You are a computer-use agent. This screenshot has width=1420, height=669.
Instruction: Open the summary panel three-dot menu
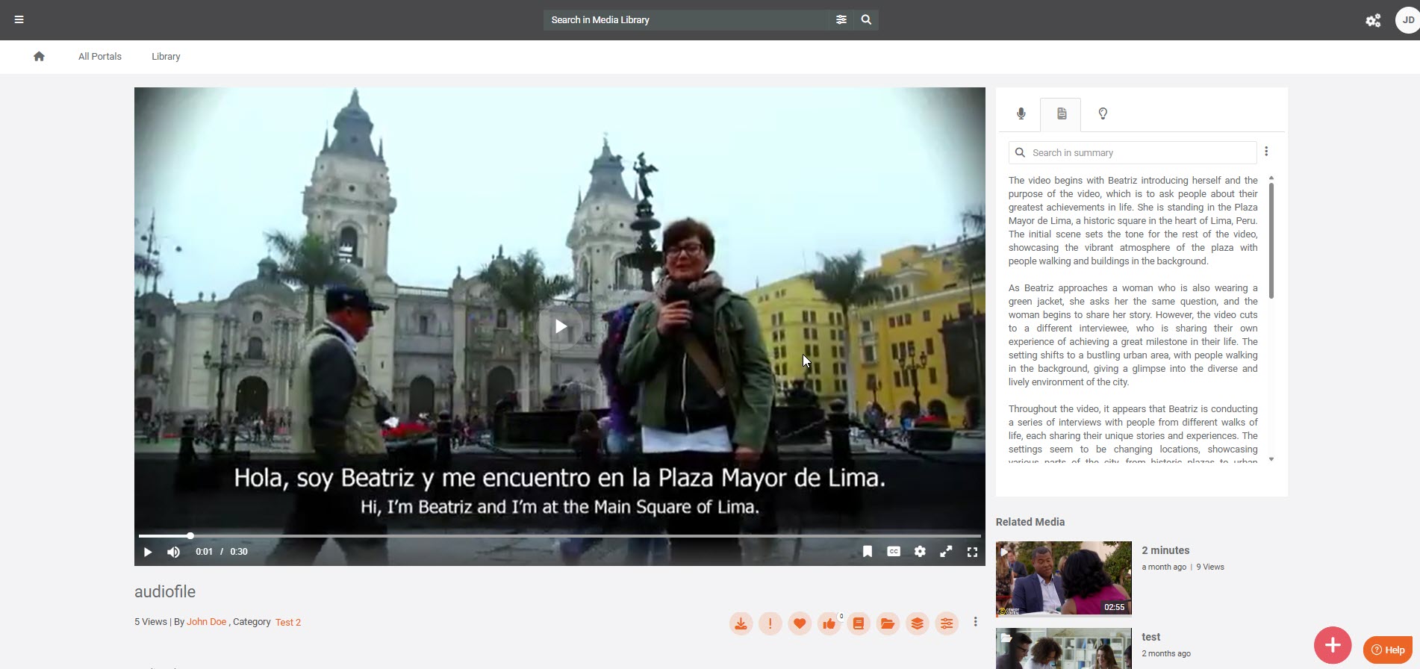point(1266,152)
